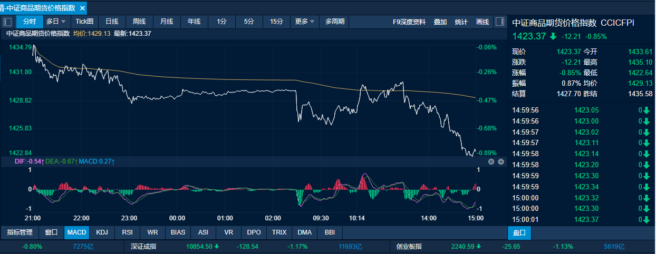Toggle the left sidebar panel icon
The height and width of the screenshot is (254, 656).
7,22
